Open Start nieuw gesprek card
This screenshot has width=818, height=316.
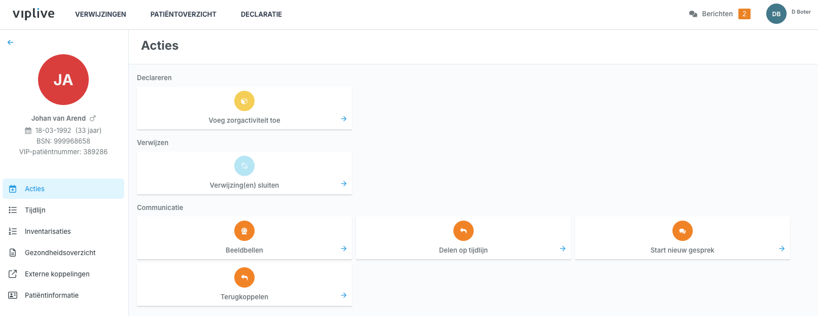[683, 238]
